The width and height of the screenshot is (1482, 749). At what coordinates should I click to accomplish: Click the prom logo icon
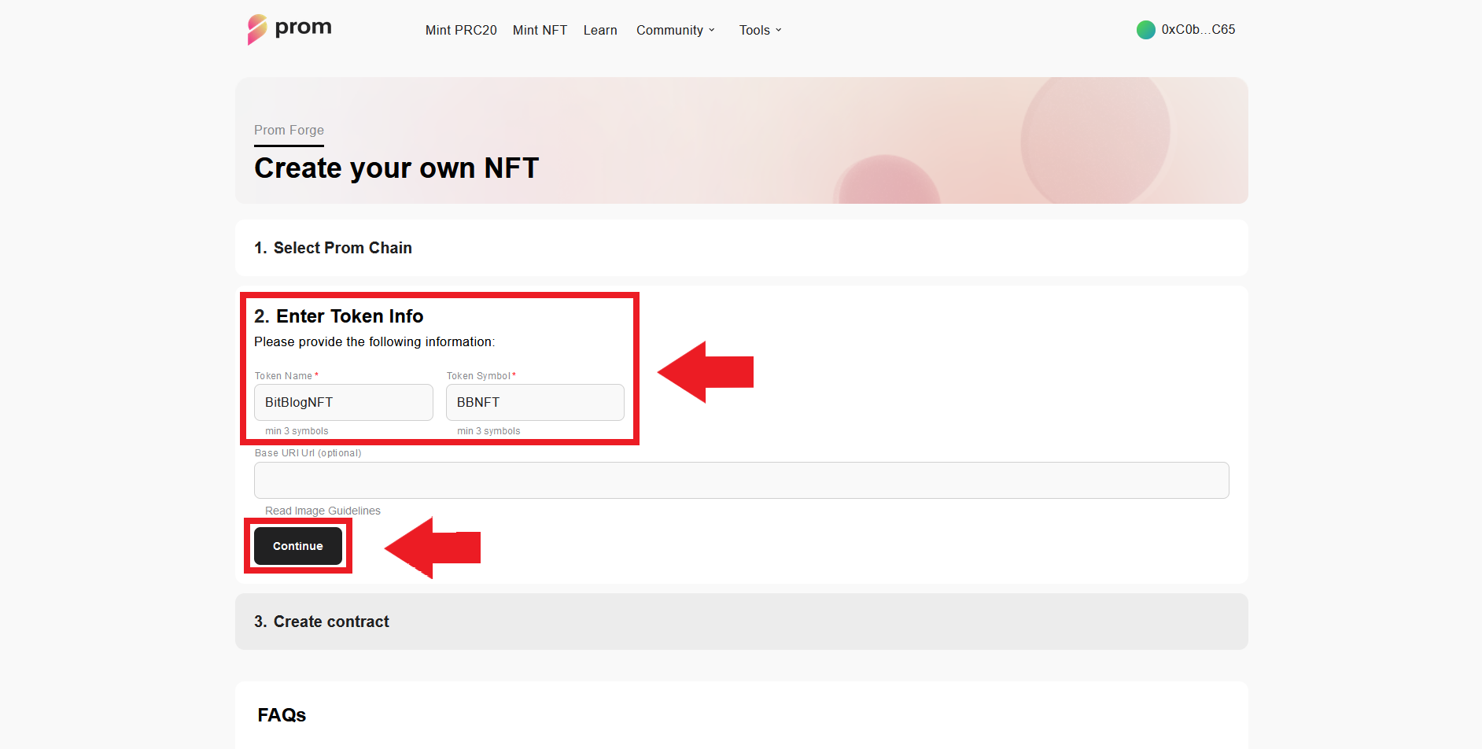257,30
